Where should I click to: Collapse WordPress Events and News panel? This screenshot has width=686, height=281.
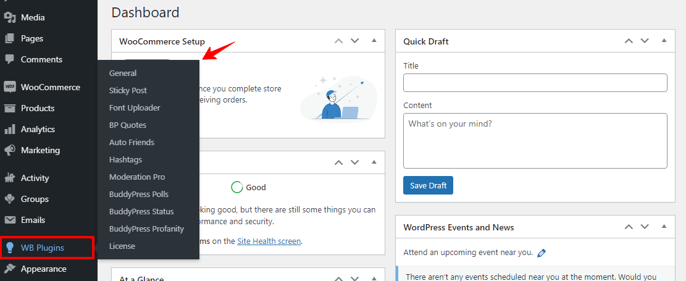coord(664,227)
